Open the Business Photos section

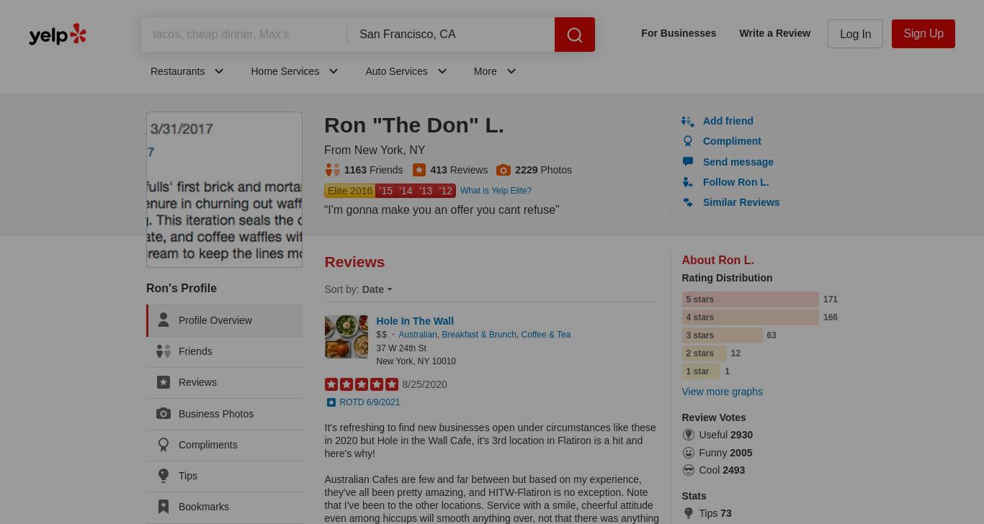(225, 414)
